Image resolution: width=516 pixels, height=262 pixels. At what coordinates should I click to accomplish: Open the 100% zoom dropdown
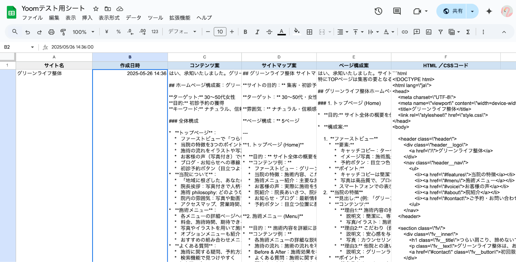point(83,32)
